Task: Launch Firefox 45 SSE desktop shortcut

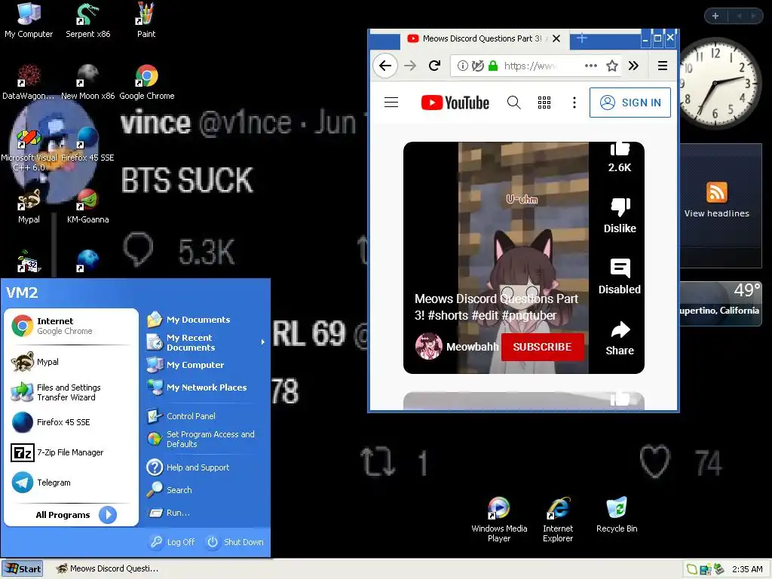Action: coord(87,144)
